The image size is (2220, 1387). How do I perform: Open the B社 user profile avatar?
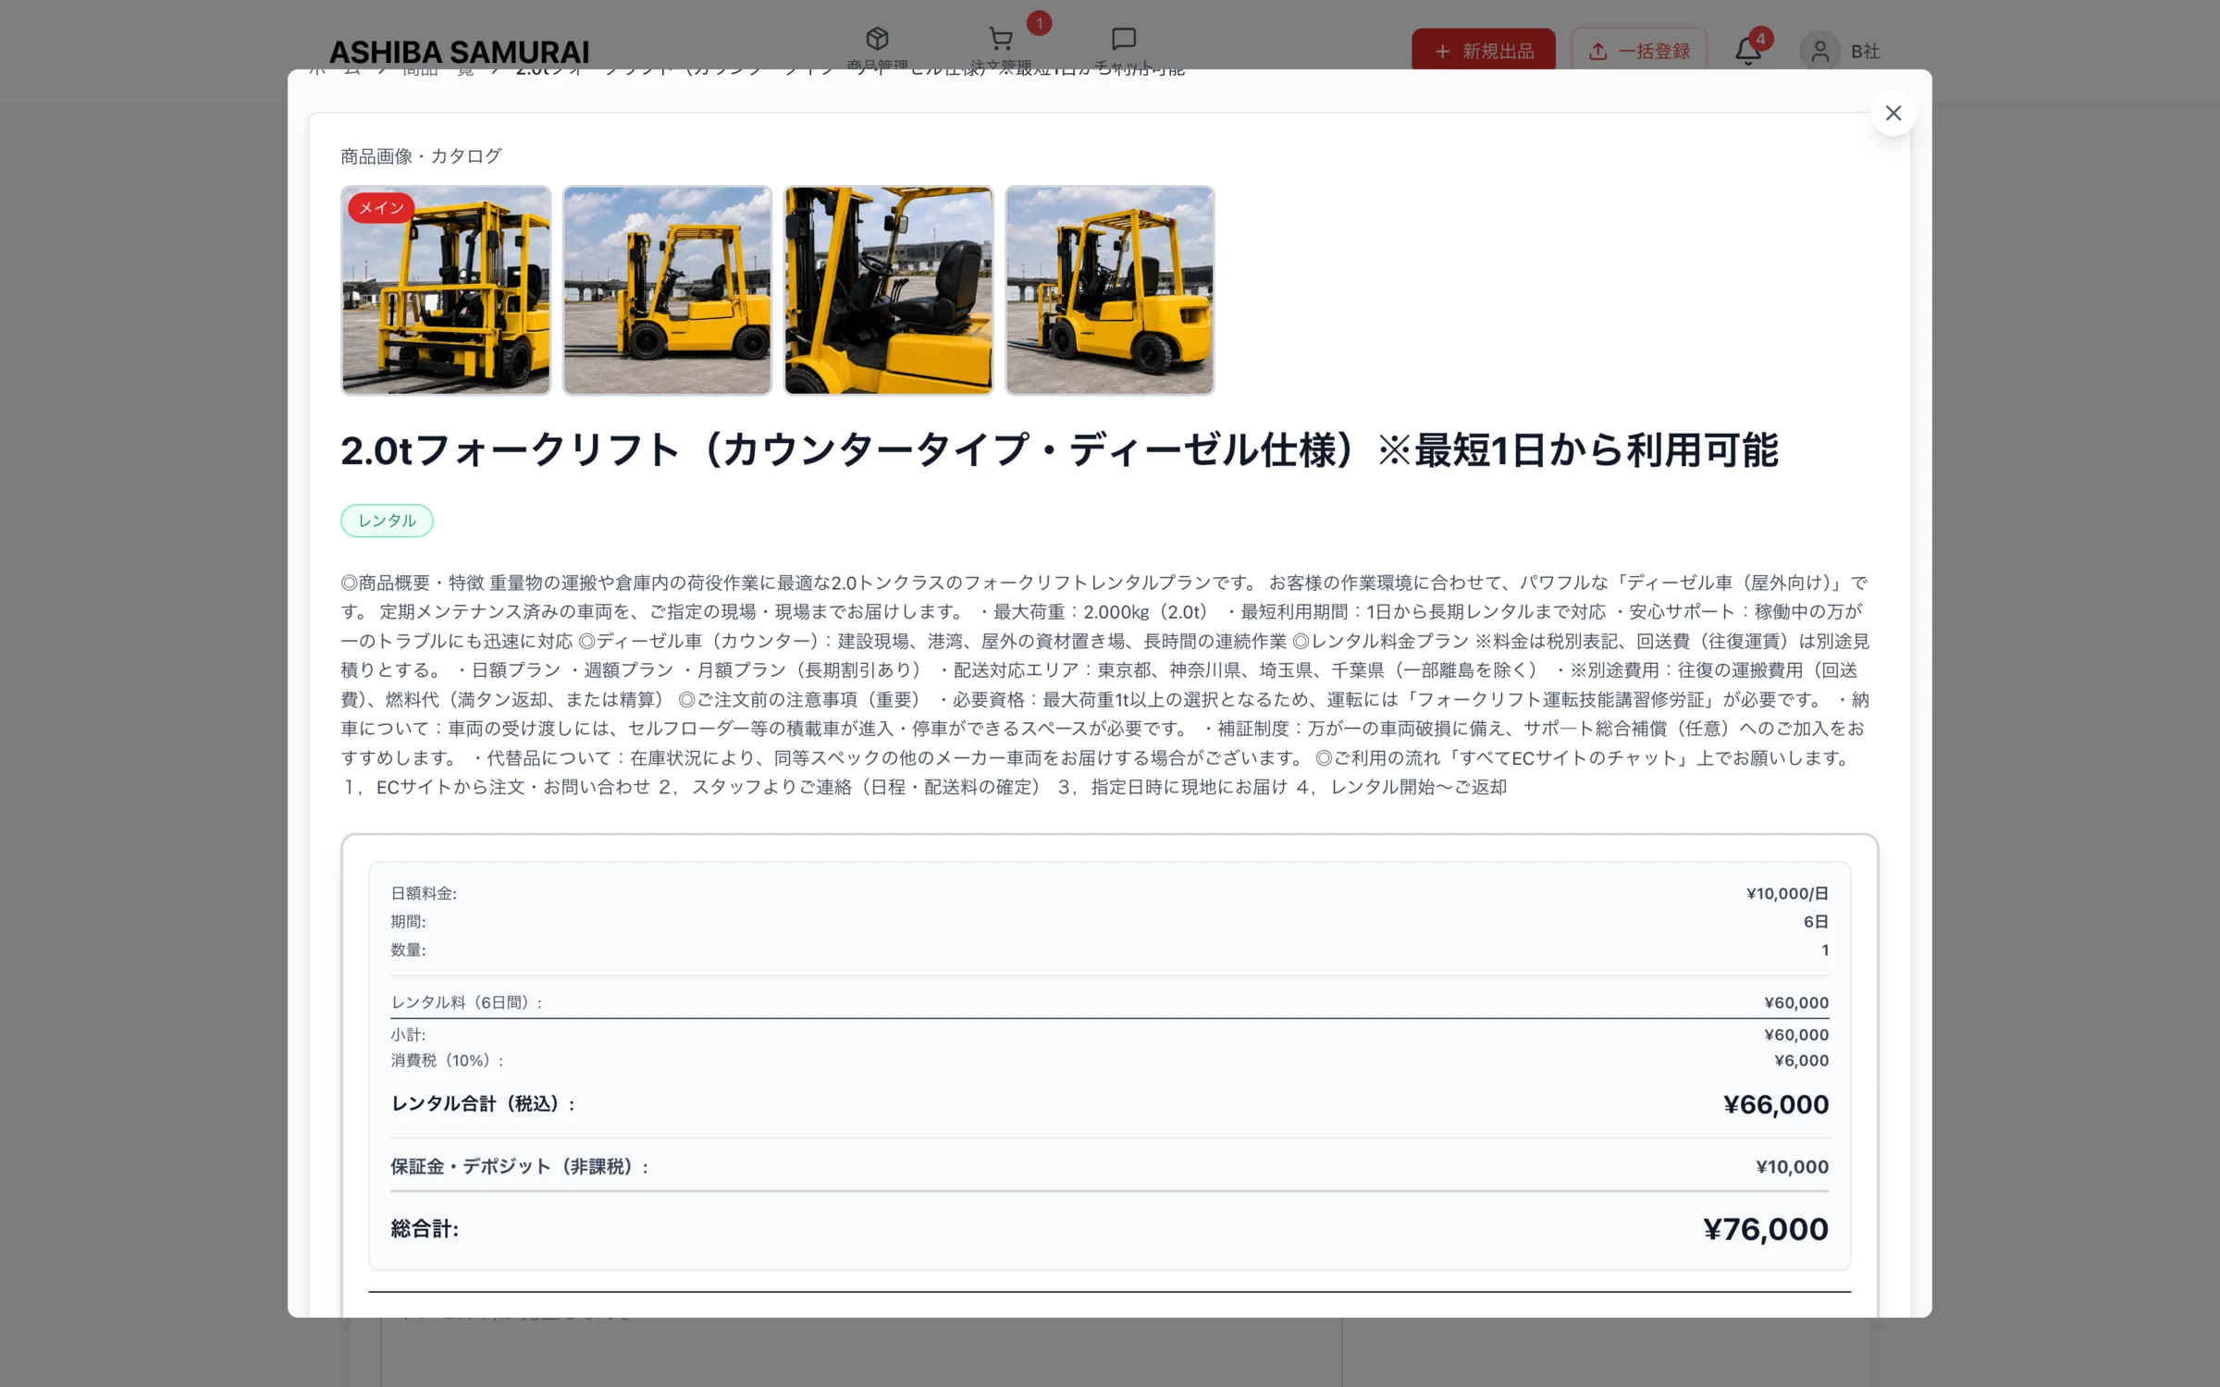pyautogui.click(x=1819, y=51)
